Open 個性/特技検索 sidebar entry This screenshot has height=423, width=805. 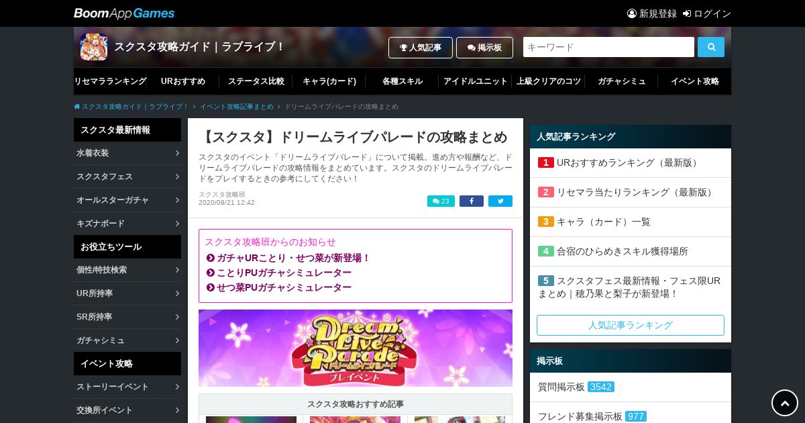pyautogui.click(x=127, y=270)
